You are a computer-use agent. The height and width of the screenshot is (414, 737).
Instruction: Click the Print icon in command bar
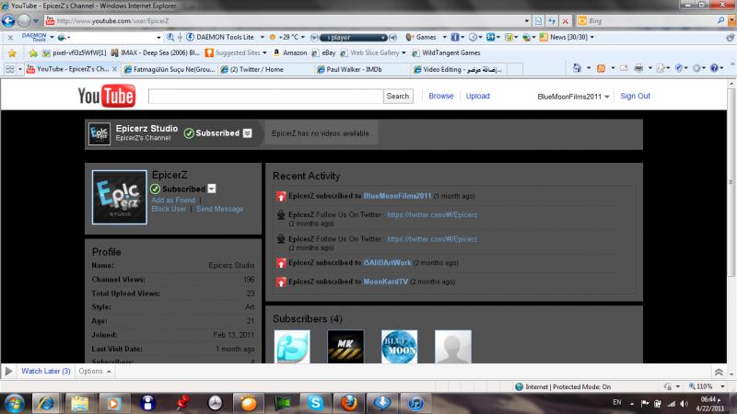638,68
